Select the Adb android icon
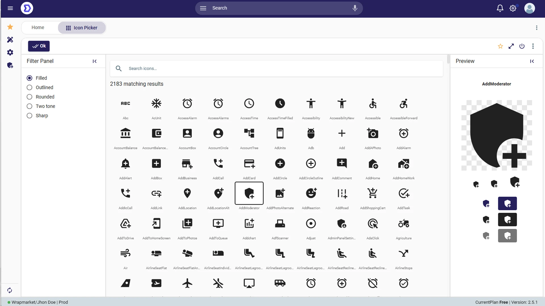The height and width of the screenshot is (306, 545). pyautogui.click(x=311, y=133)
